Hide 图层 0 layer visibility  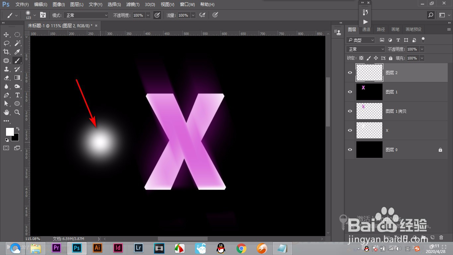click(350, 150)
